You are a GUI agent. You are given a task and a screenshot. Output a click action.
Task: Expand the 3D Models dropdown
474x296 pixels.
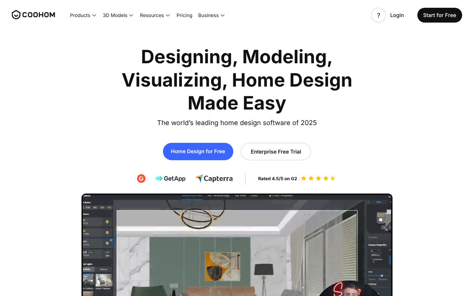click(118, 15)
